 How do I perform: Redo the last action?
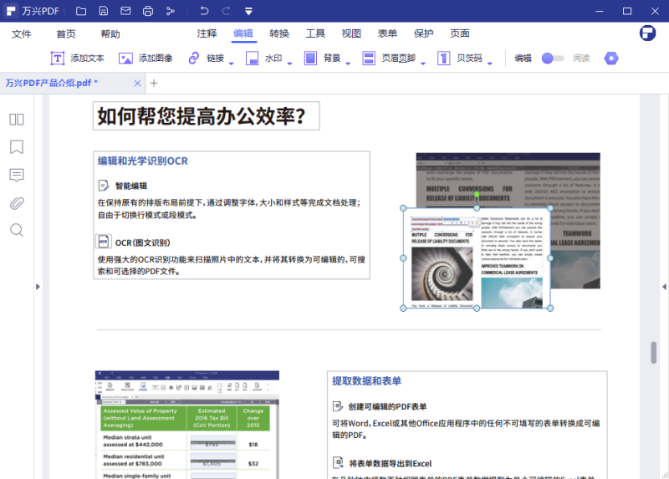[x=226, y=11]
